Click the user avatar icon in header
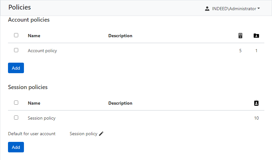Screen dimensions: 272x160 [207, 9]
